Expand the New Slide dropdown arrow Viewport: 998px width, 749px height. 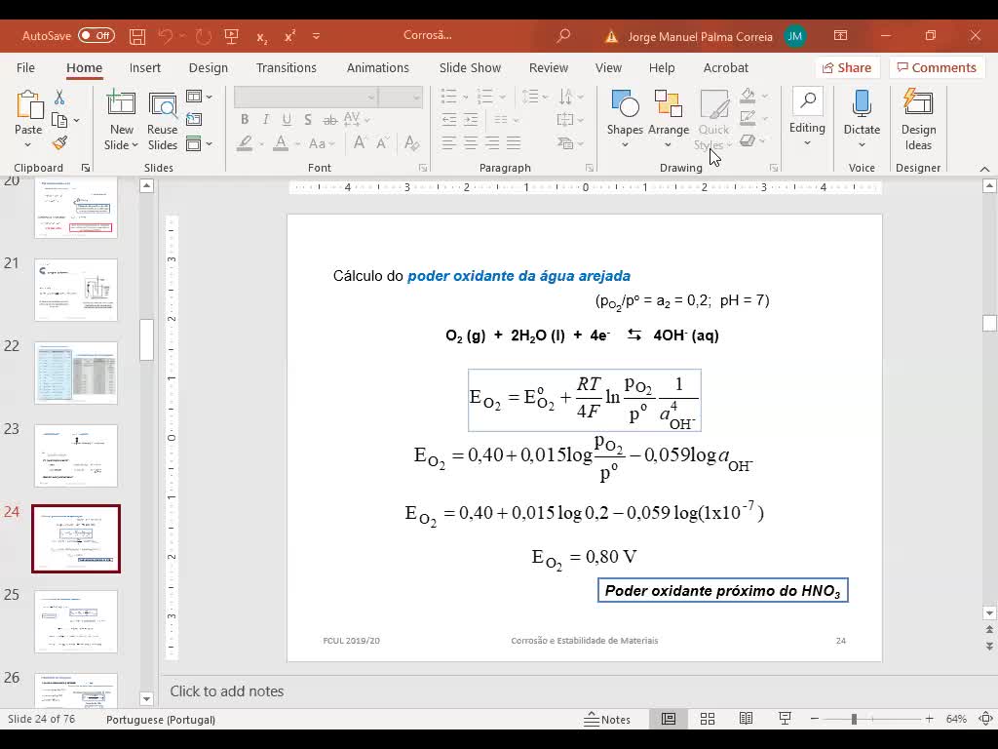coord(122,145)
